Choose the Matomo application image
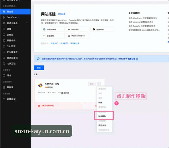 78,29
